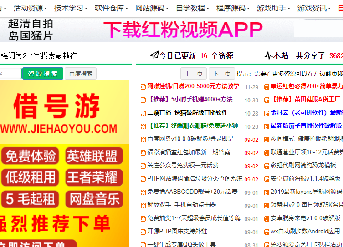Click the paper plane icon beside 今日已更新
Image resolution: width=343 pixels, height=247 pixels.
coord(154,55)
